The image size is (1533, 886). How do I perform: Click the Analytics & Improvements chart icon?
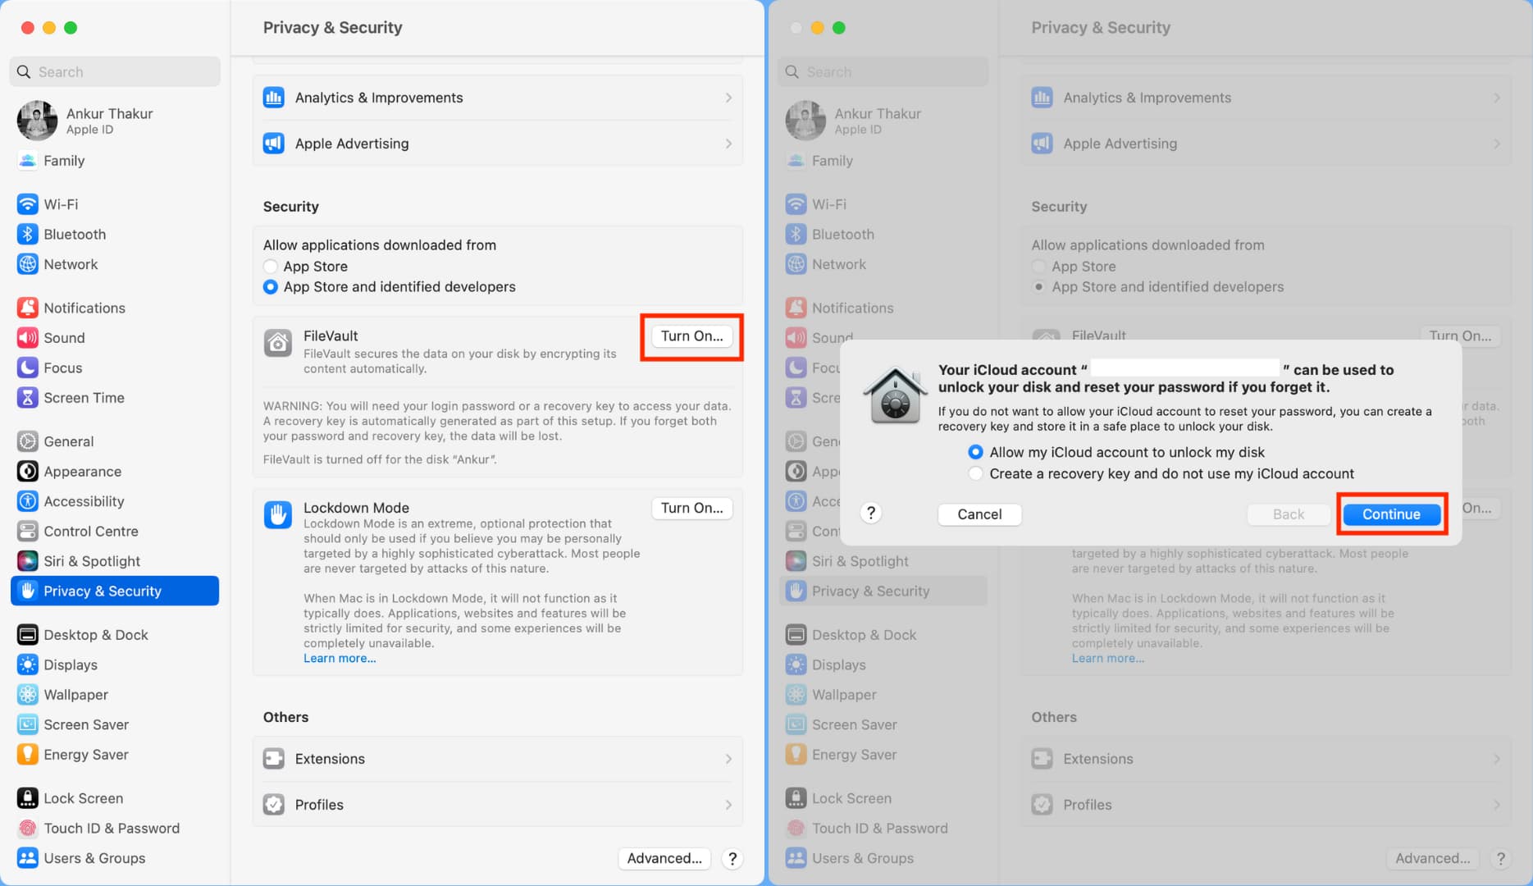pyautogui.click(x=273, y=98)
